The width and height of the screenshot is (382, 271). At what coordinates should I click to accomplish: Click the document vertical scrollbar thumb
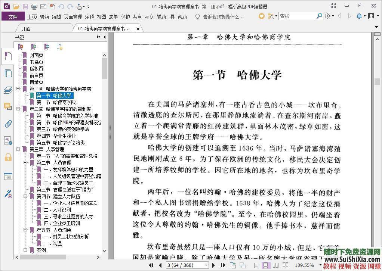(378, 81)
